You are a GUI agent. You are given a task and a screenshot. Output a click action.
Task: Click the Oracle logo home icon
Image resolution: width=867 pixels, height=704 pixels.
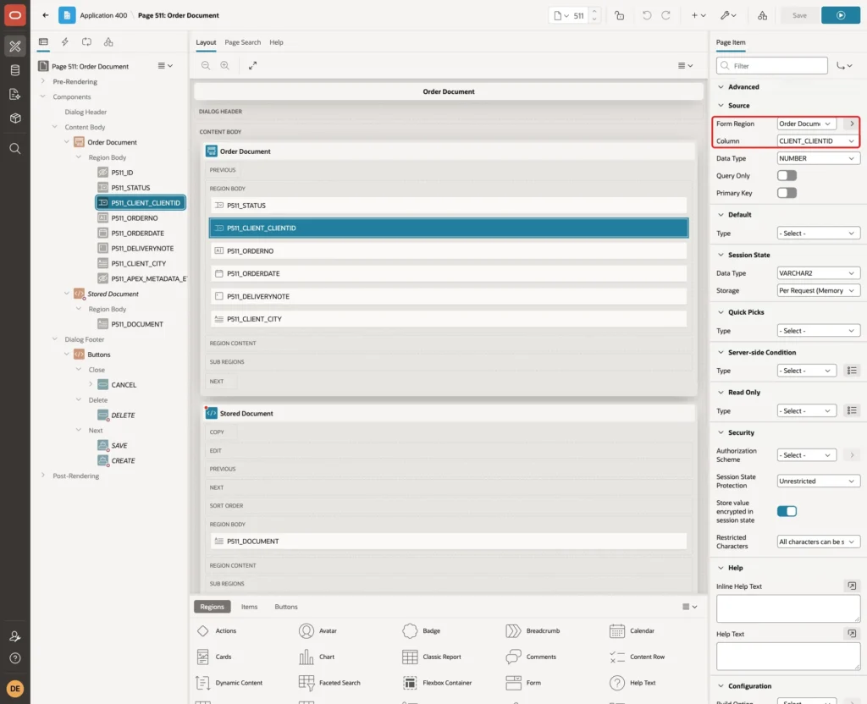point(15,15)
